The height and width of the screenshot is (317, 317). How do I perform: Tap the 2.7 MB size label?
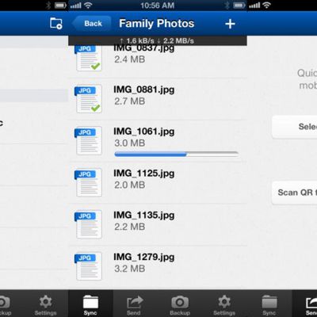(130, 101)
